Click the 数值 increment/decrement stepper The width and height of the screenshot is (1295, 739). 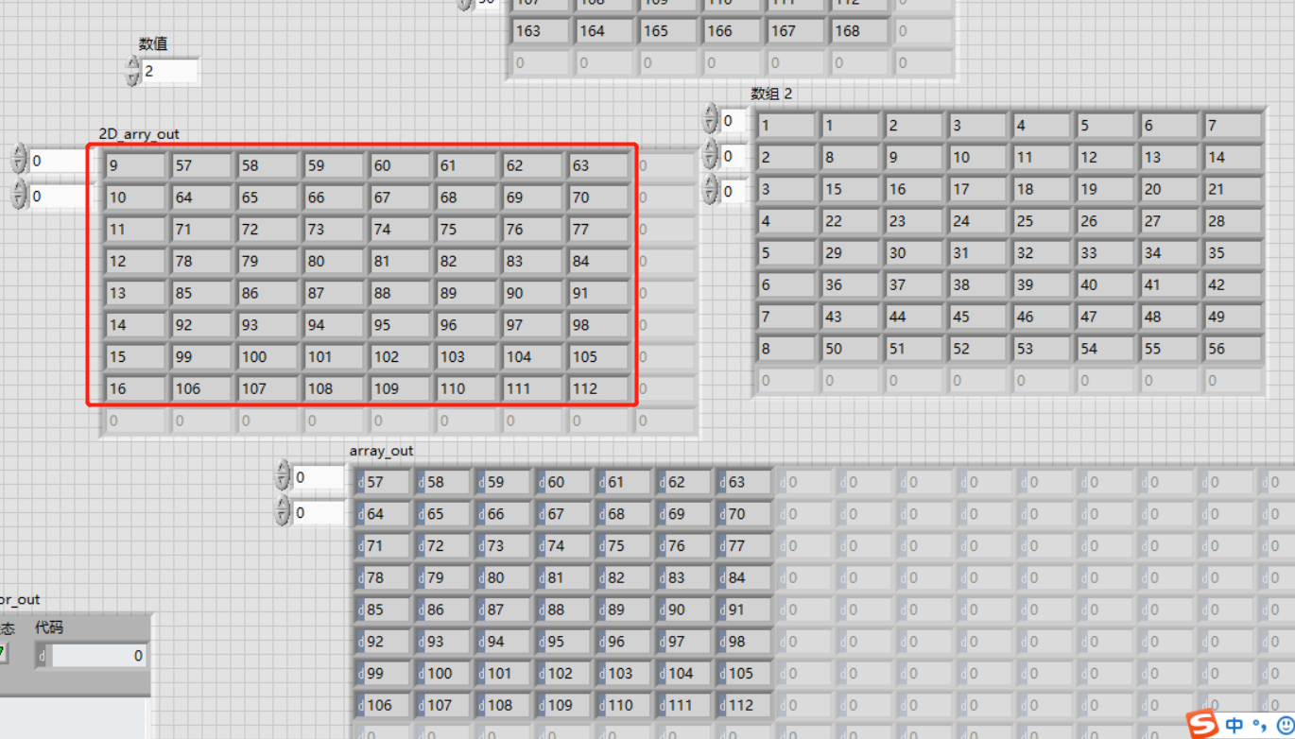pos(133,71)
